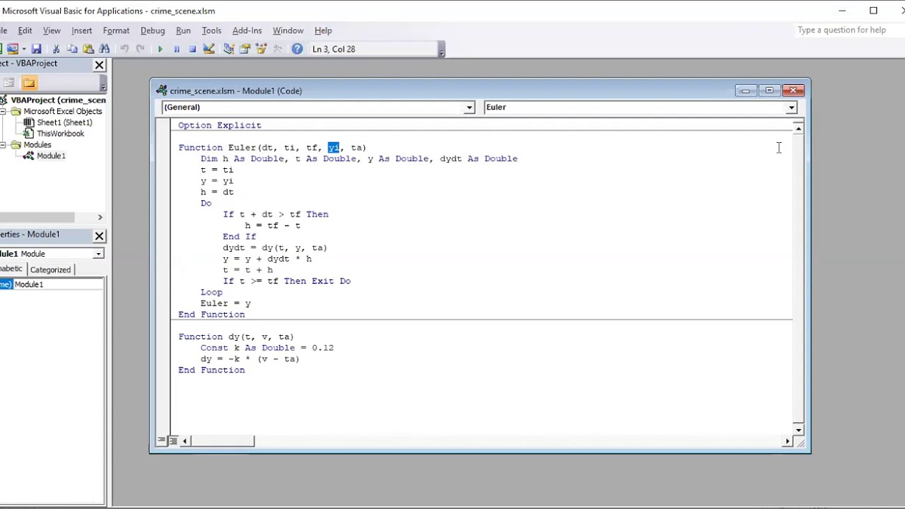Click the Copy toolbar icon
Screen dimensions: 905x509
coord(72,49)
